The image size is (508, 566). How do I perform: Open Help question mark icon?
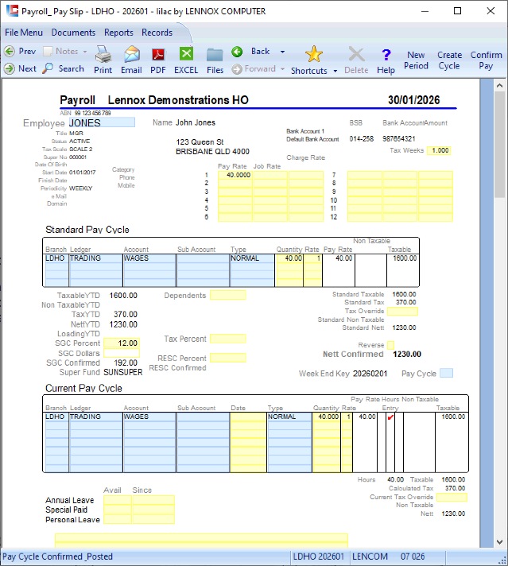[x=386, y=54]
